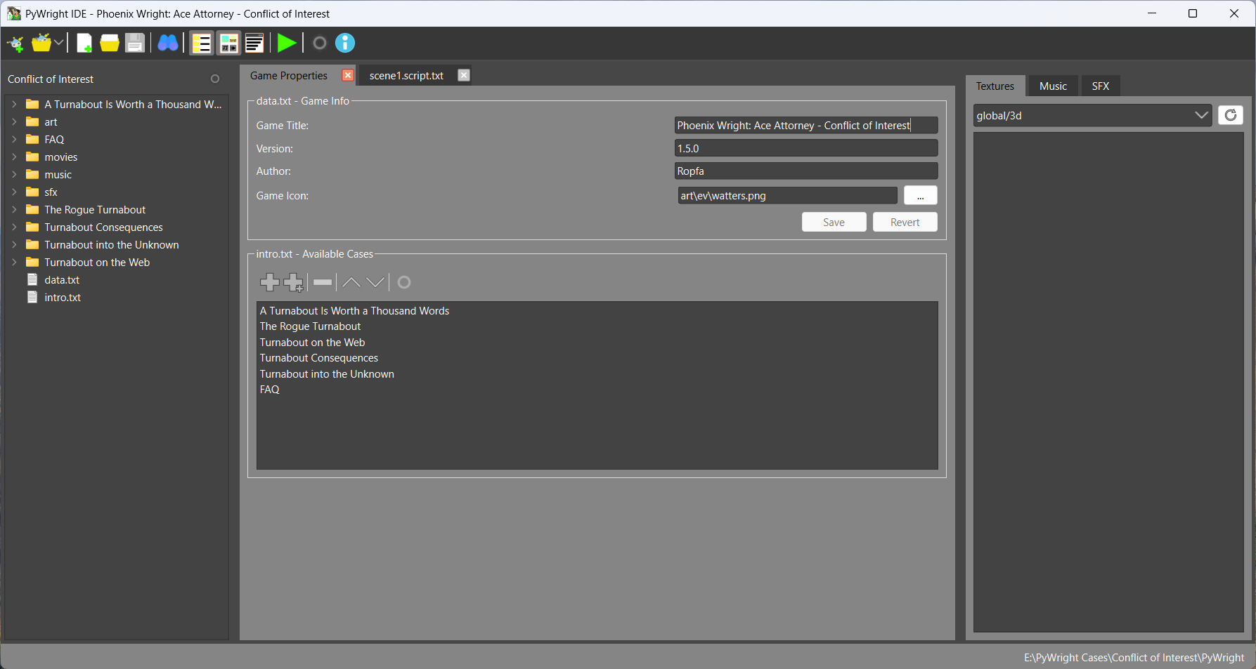Image resolution: width=1256 pixels, height=669 pixels.
Task: Switch to the Game Properties tab
Action: (289, 76)
